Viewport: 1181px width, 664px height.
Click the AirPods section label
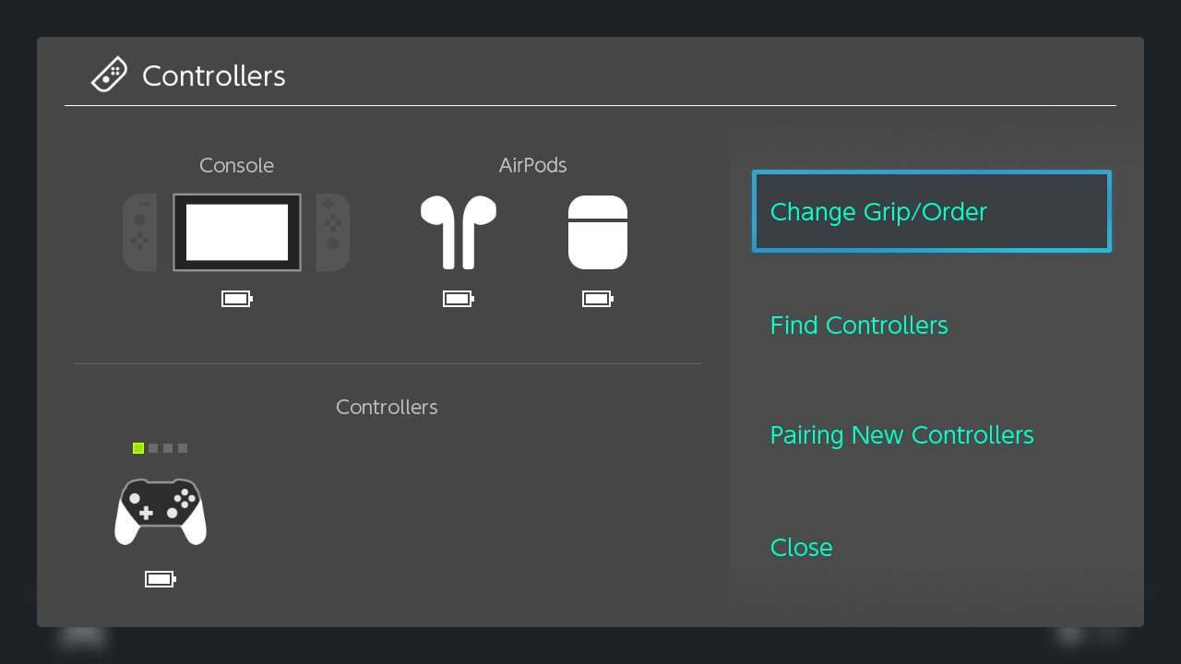[x=532, y=165]
